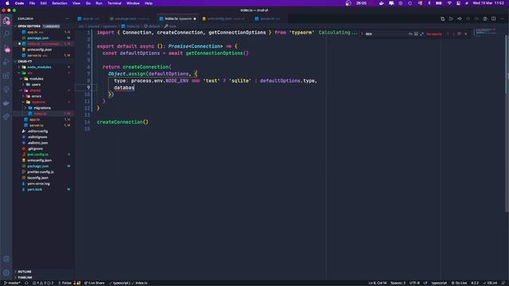The width and height of the screenshot is (509, 286).
Task: Open the Extensions view in the activity bar
Action: pos(6,75)
